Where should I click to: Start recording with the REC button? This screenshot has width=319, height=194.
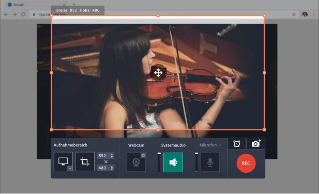[x=246, y=163]
